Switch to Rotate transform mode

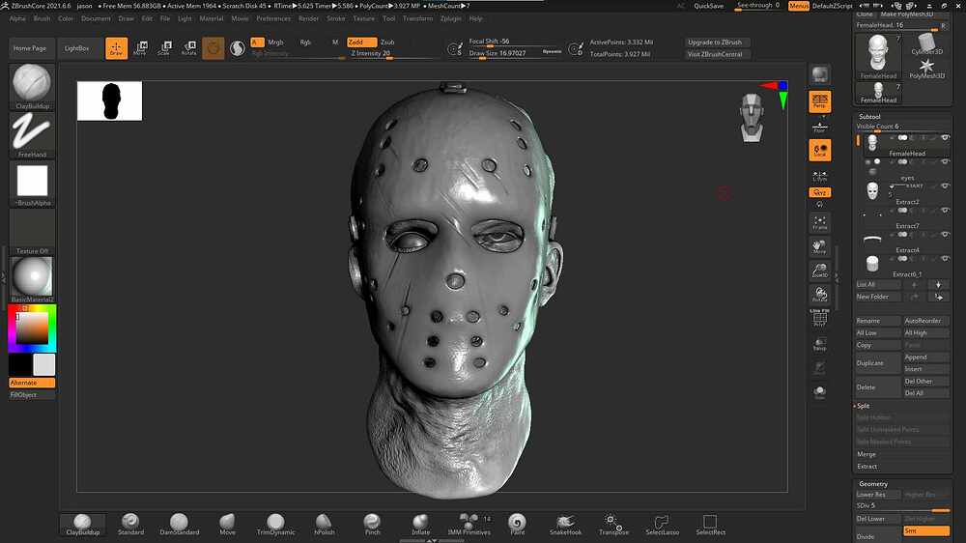[188, 48]
